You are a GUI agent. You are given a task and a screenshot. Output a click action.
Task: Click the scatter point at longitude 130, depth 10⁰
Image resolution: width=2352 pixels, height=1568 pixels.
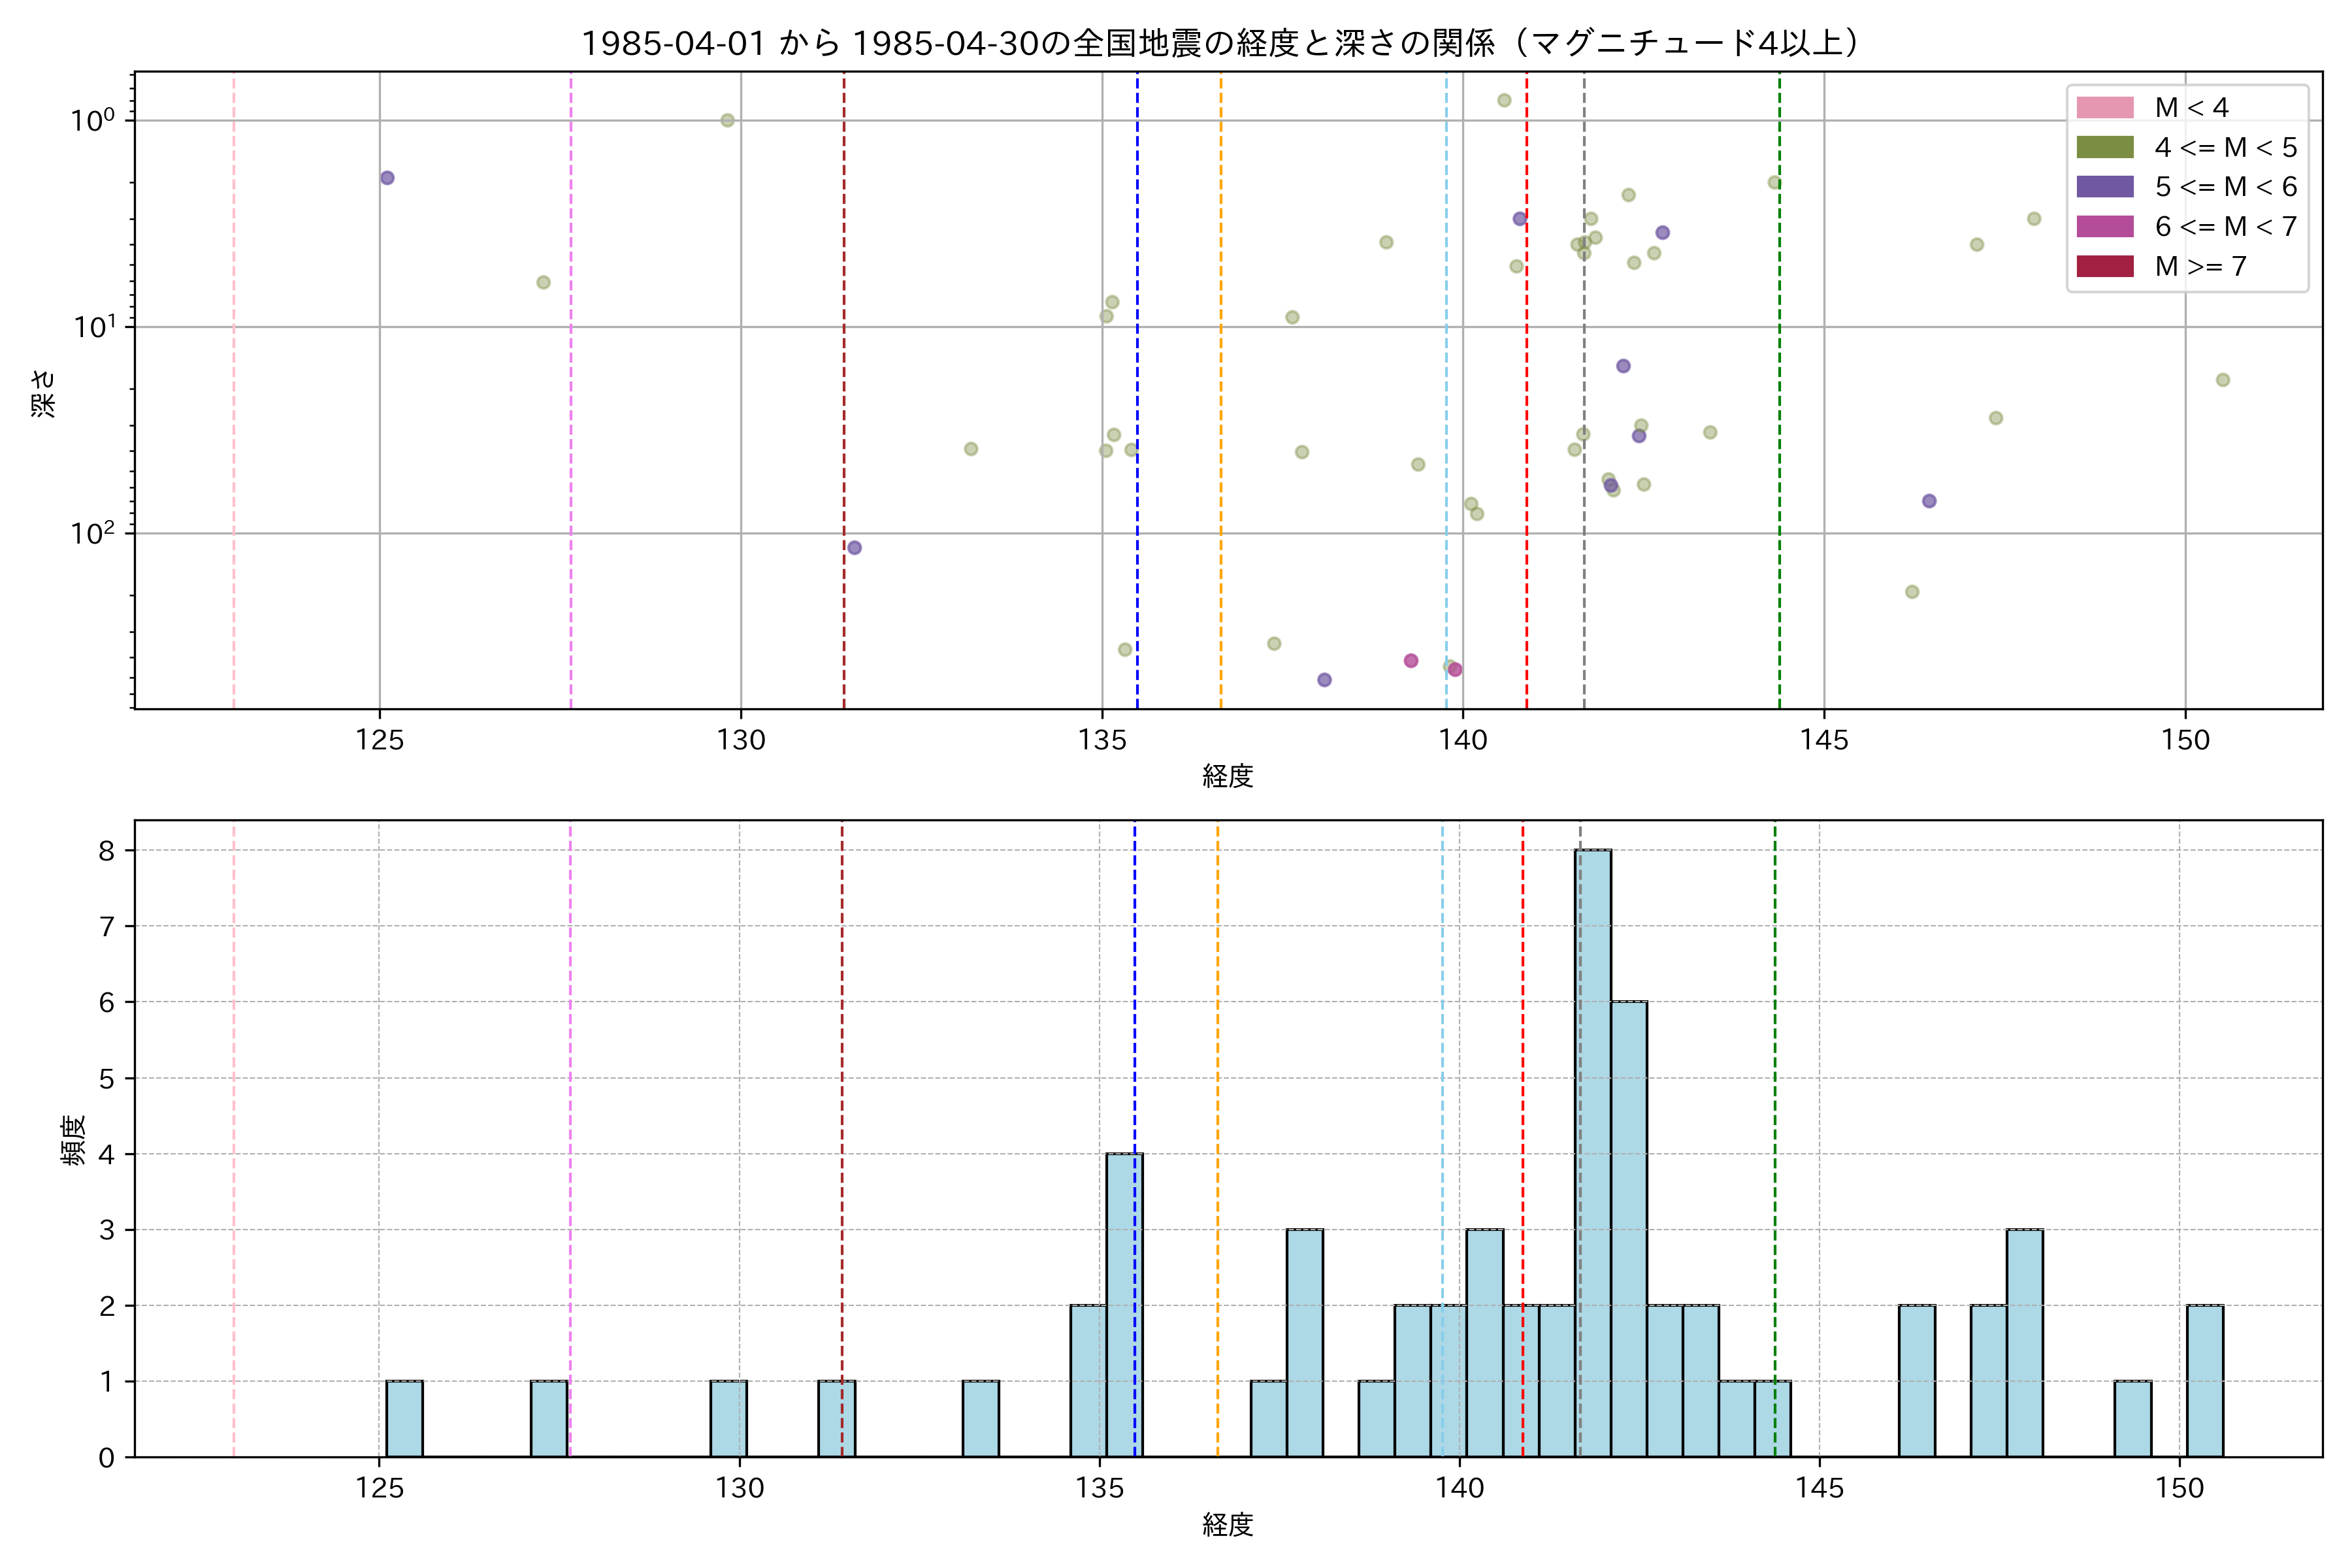(x=727, y=120)
